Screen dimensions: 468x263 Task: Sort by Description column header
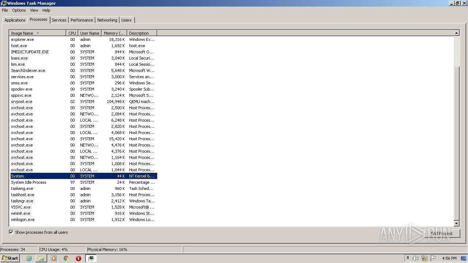(142, 33)
